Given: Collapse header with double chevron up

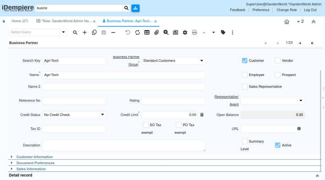Looking at the screenshot, I should [x=314, y=22].
